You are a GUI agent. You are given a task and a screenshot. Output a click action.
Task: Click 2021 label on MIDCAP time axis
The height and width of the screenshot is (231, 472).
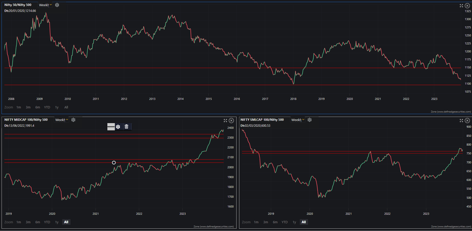96,214
